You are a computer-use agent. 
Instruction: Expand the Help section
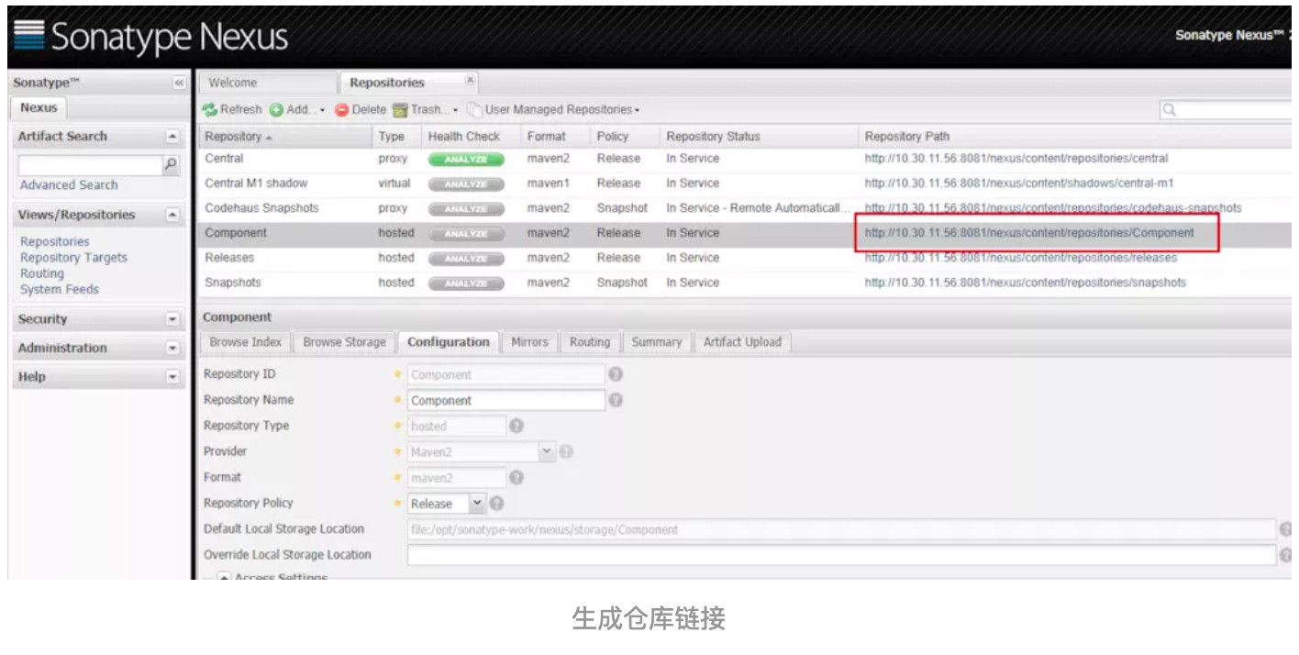coord(172,376)
